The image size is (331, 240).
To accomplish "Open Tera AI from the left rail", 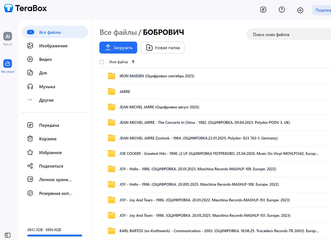I will [x=7, y=39].
